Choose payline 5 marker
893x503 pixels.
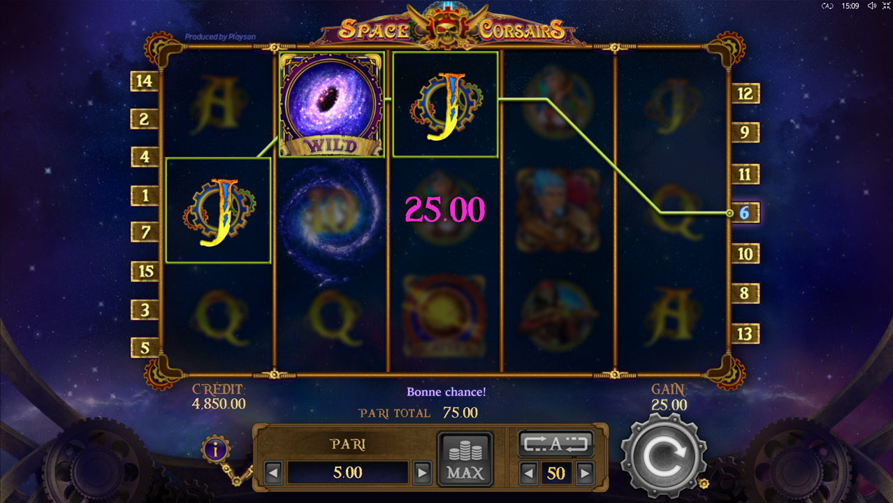(145, 347)
